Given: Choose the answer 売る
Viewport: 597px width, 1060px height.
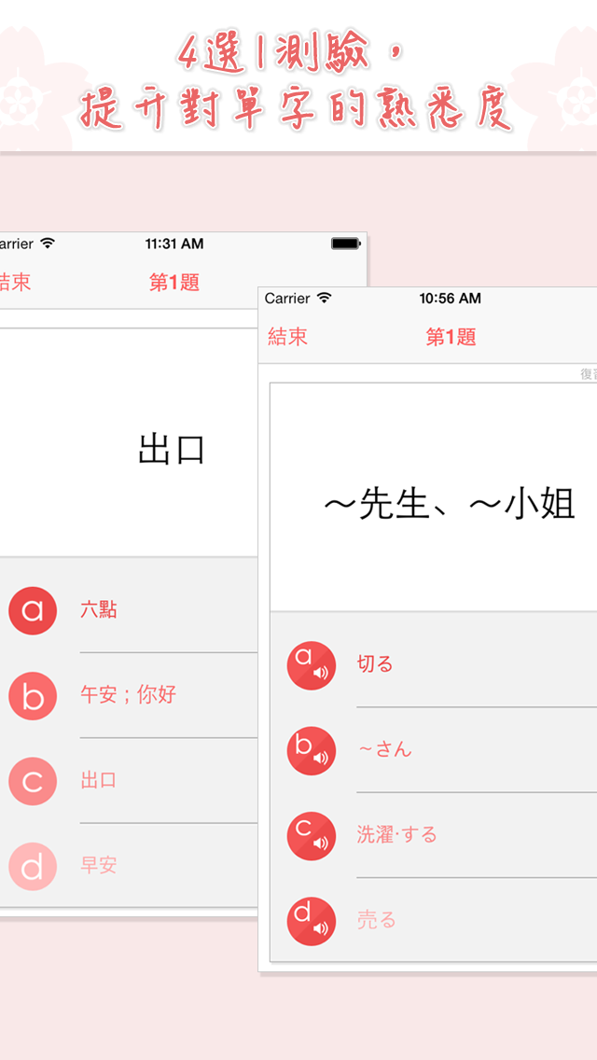Looking at the screenshot, I should (x=376, y=920).
